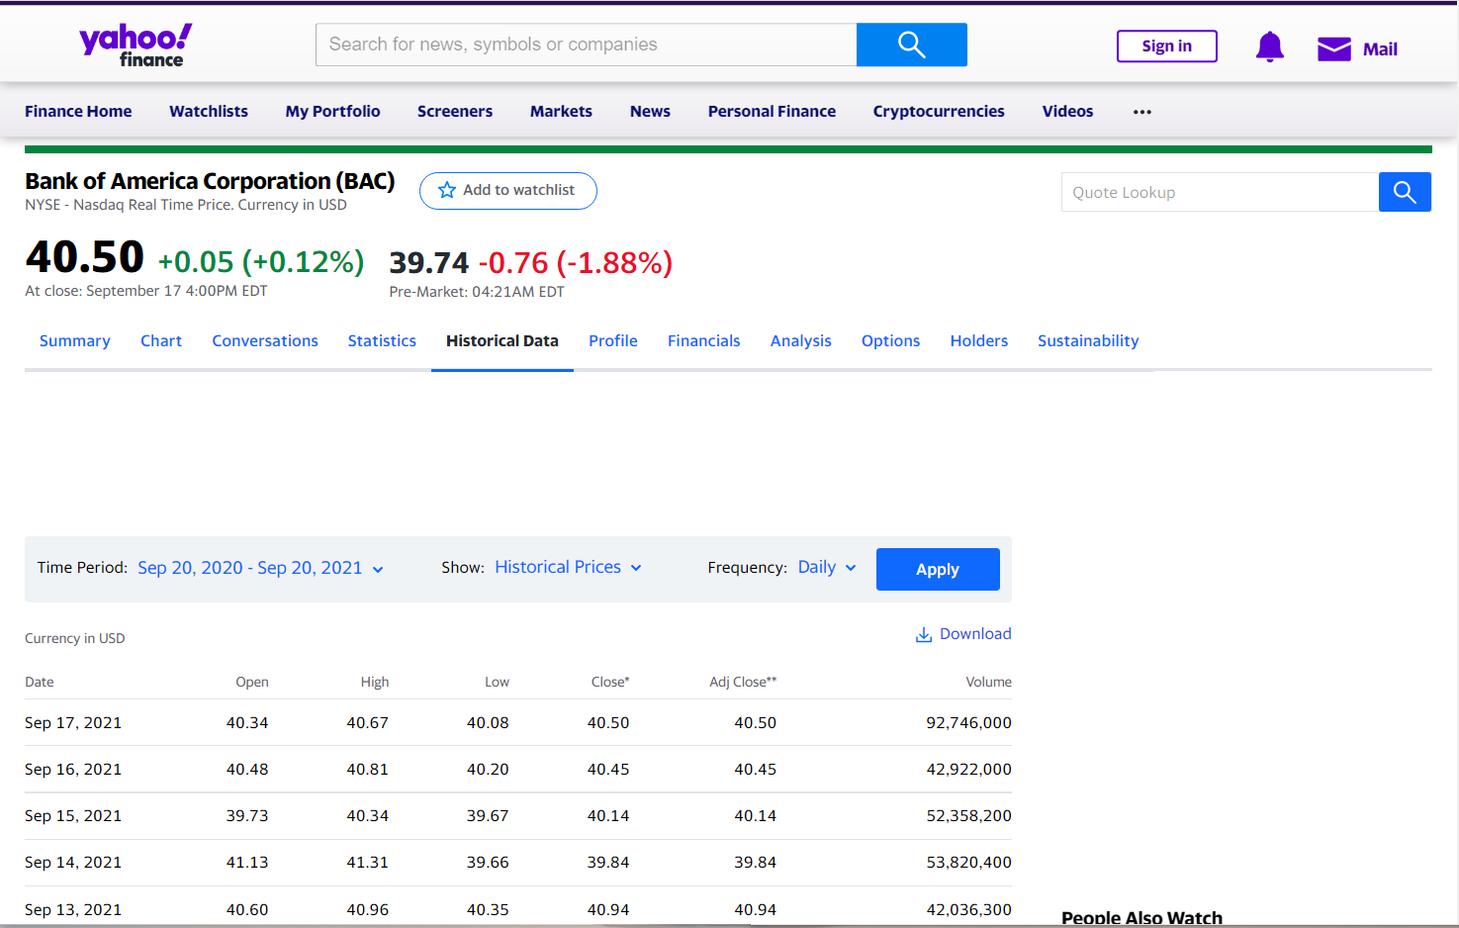Viewport: 1459px width, 928px height.
Task: Switch to the Statistics tab
Action: 382,340
